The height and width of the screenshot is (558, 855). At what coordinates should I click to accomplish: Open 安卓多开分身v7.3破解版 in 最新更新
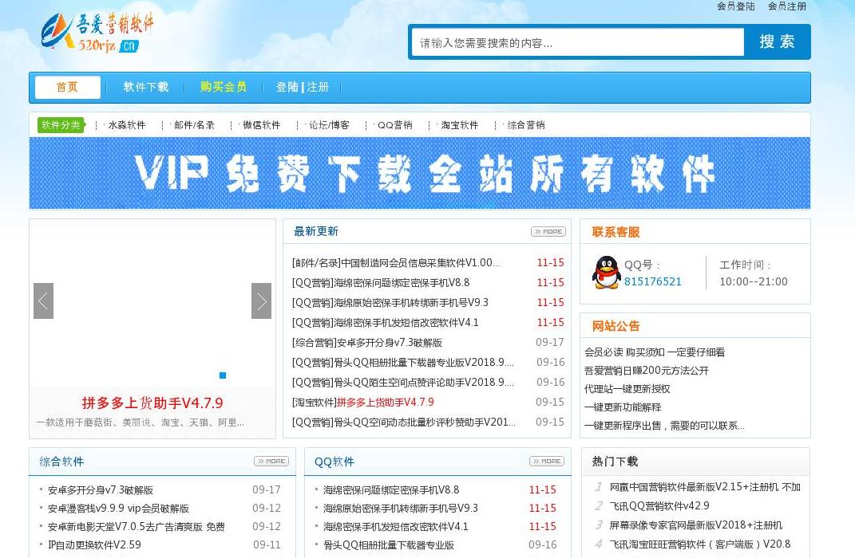[367, 343]
